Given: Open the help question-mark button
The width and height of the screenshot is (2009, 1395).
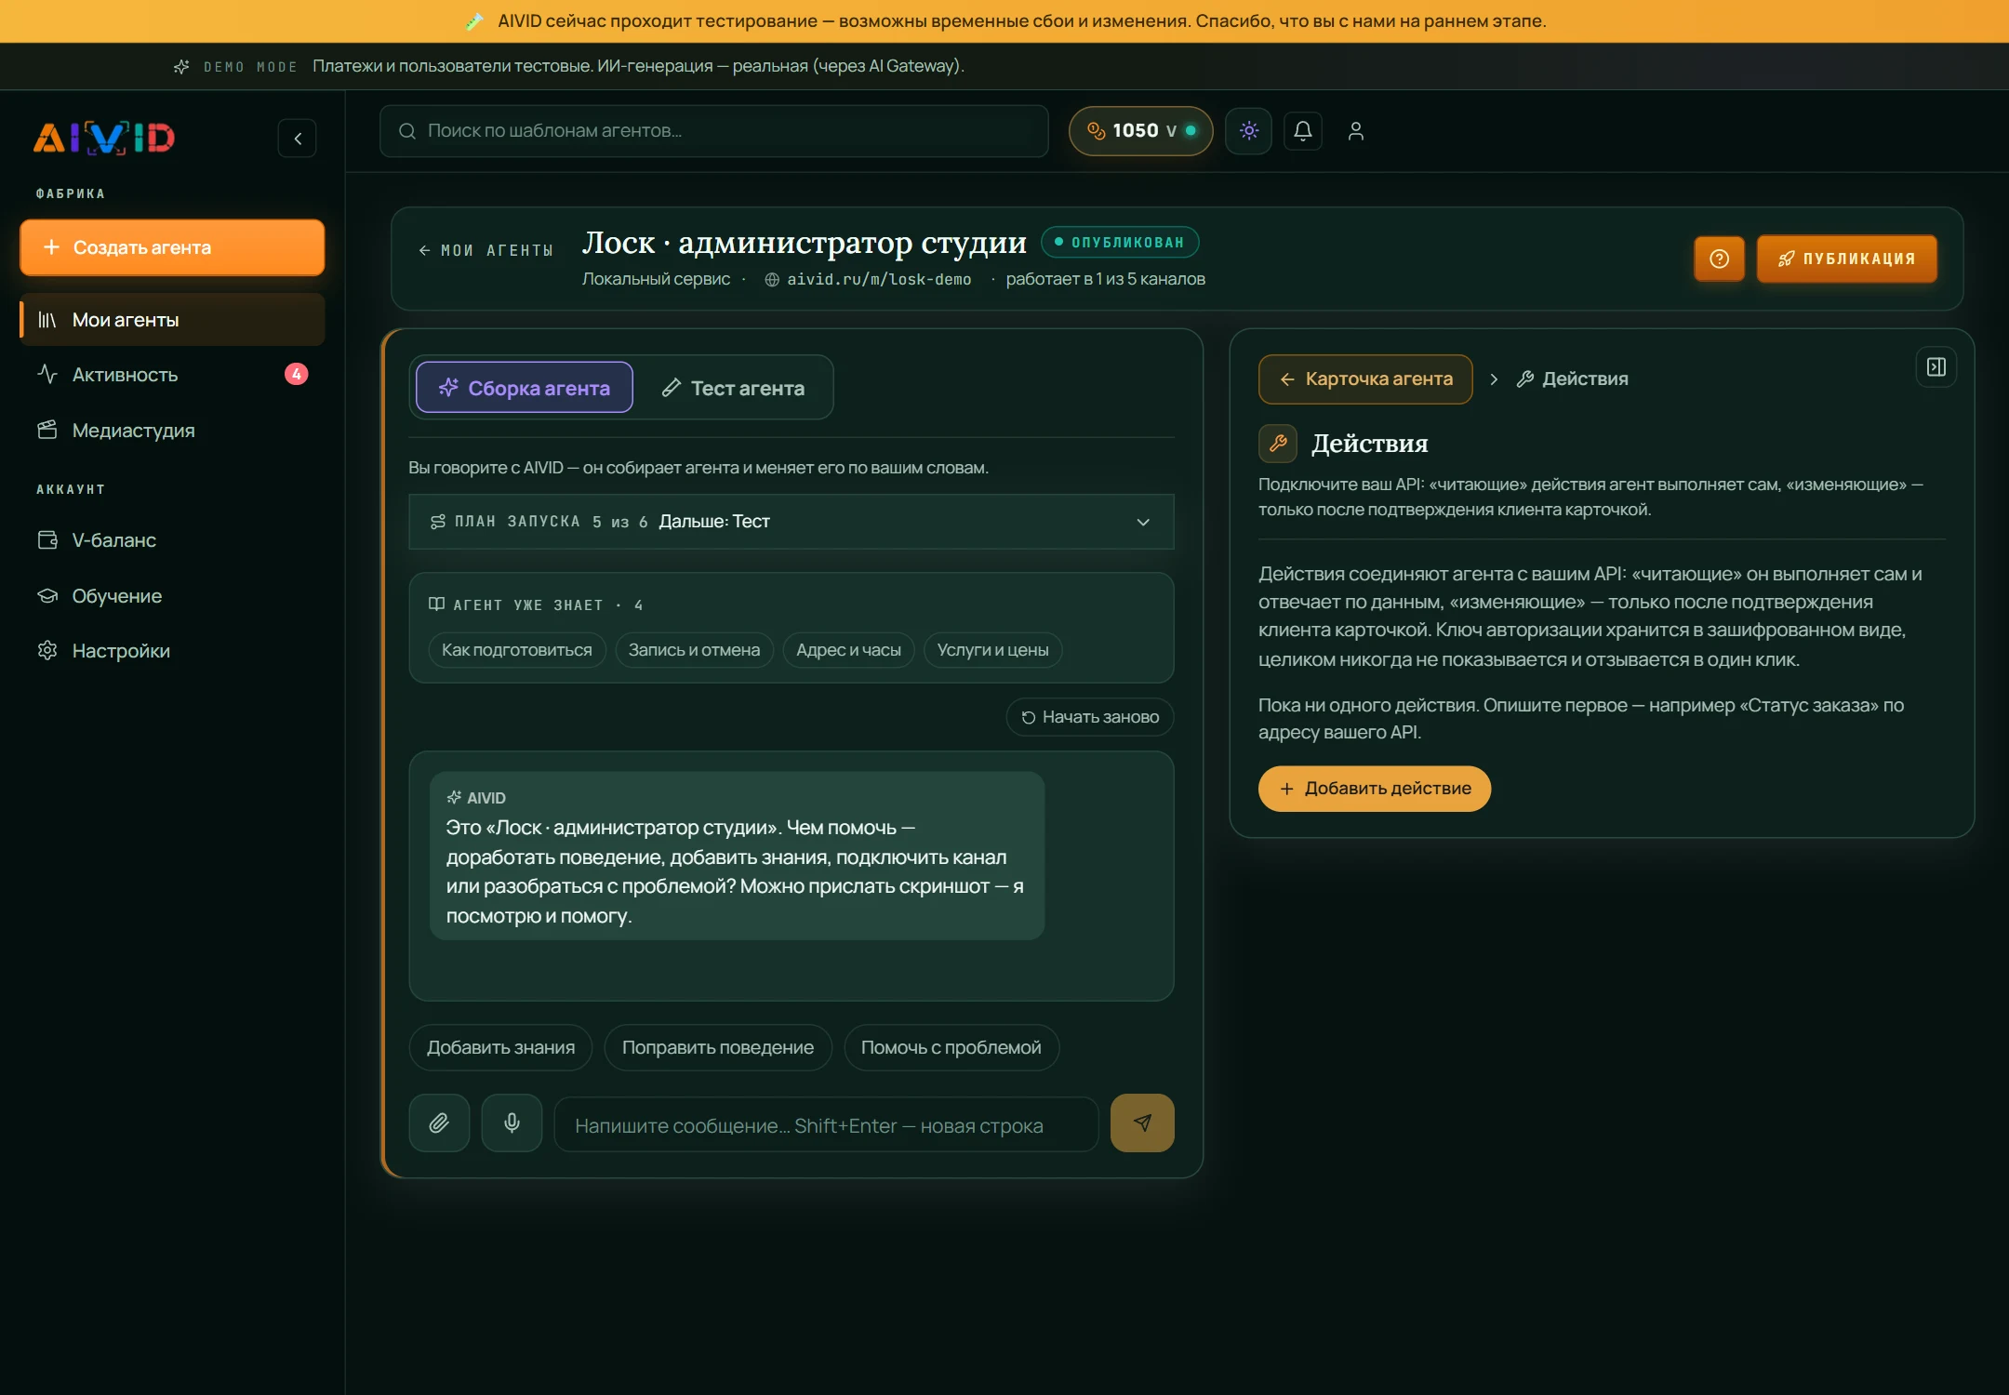Looking at the screenshot, I should pos(1719,259).
